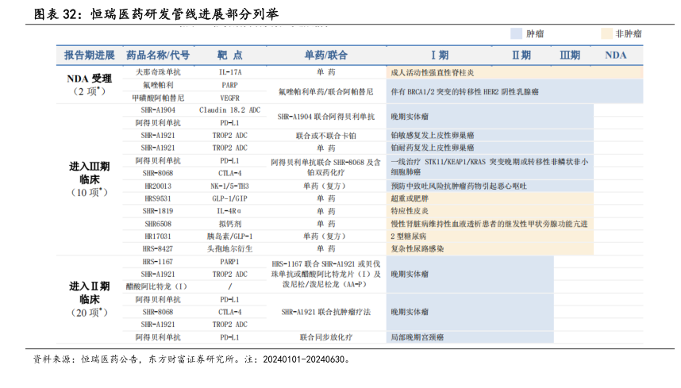Click the drug code SHR-1819
This screenshot has height=388, width=681.
158,211
